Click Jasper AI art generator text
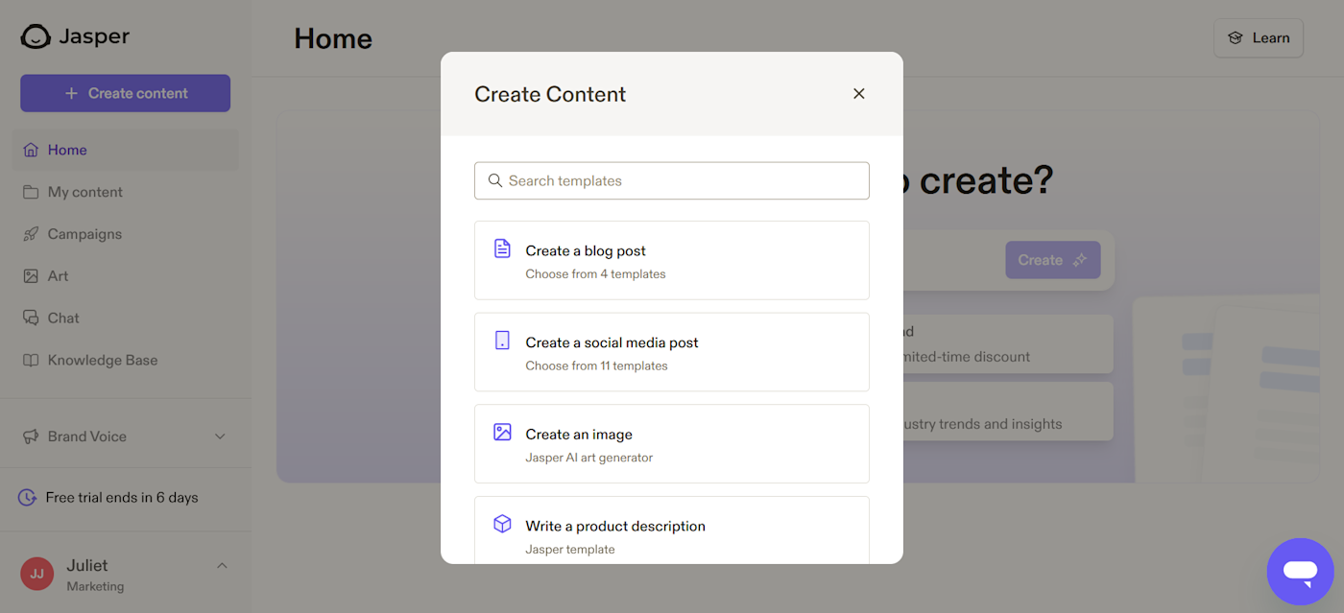Image resolution: width=1344 pixels, height=613 pixels. coord(588,458)
